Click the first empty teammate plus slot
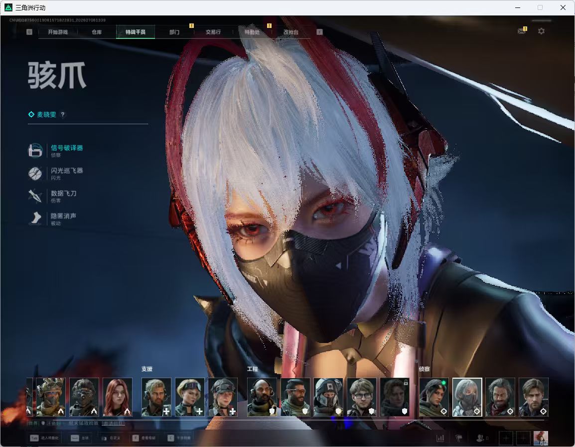This screenshot has width=575, height=447. (506, 438)
